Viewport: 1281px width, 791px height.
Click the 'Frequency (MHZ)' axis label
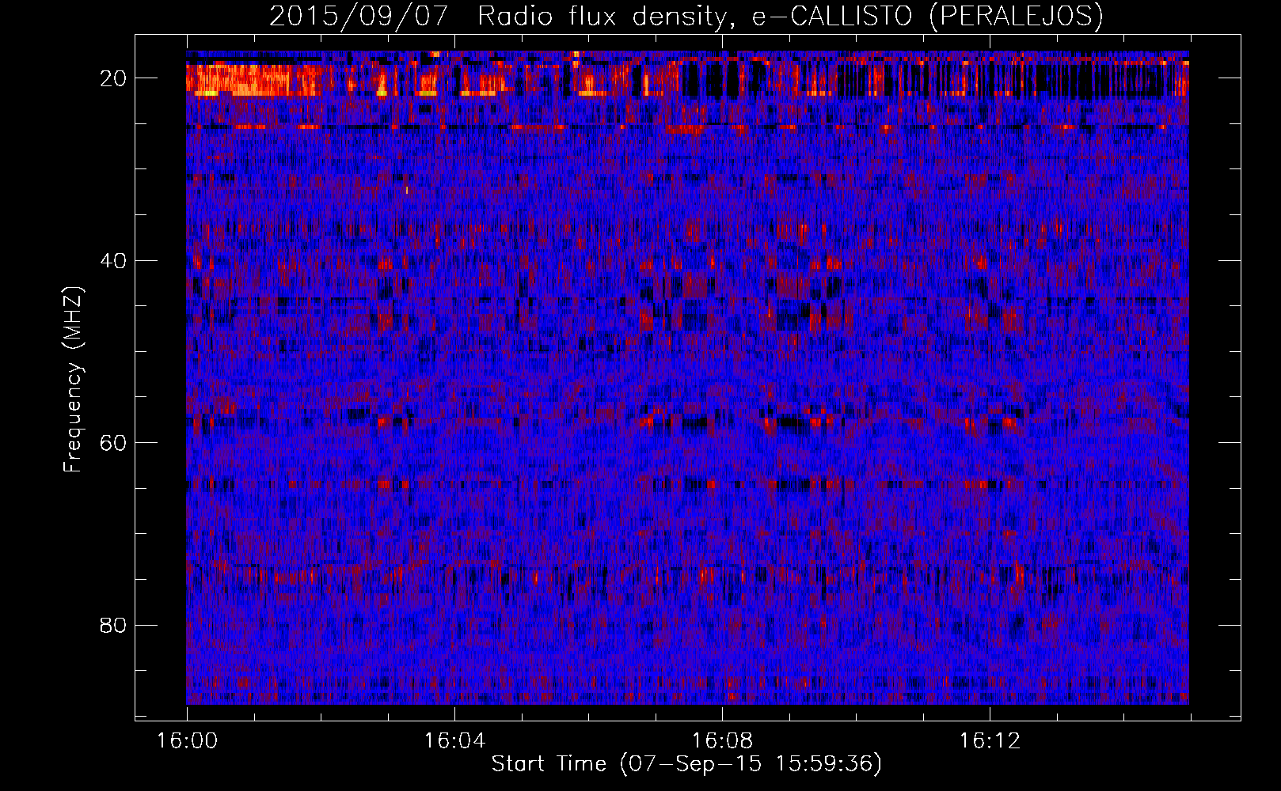(x=73, y=380)
